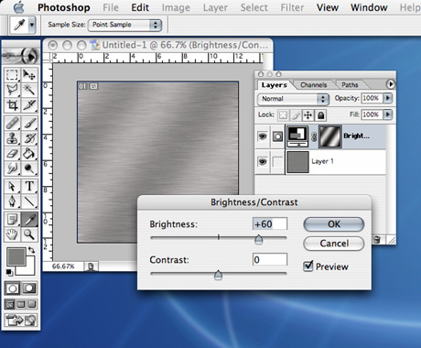Choose Standard Screen Mode
This screenshot has height=348, width=421.
10,304
